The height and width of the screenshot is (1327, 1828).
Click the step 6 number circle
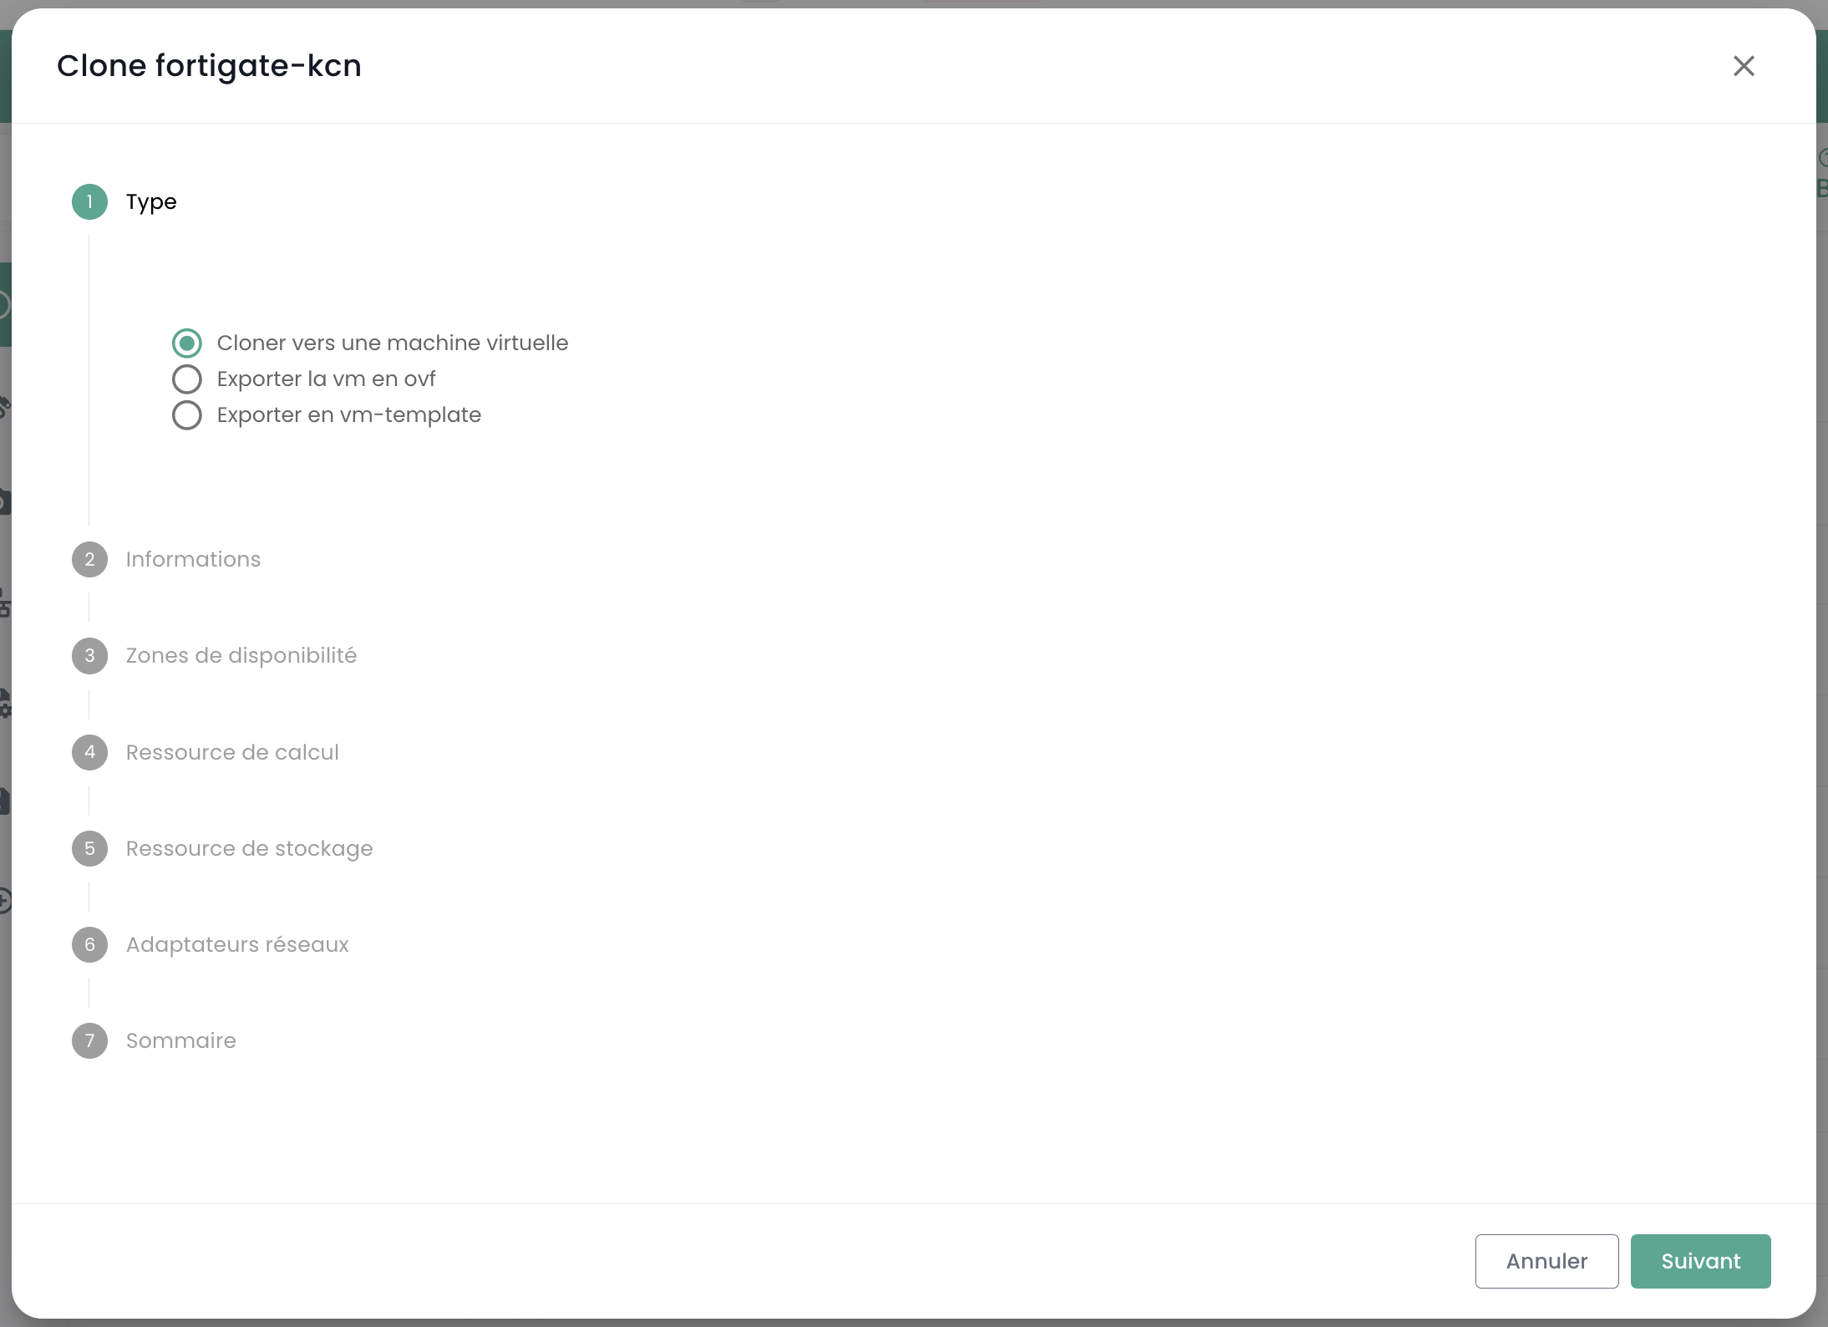(89, 945)
